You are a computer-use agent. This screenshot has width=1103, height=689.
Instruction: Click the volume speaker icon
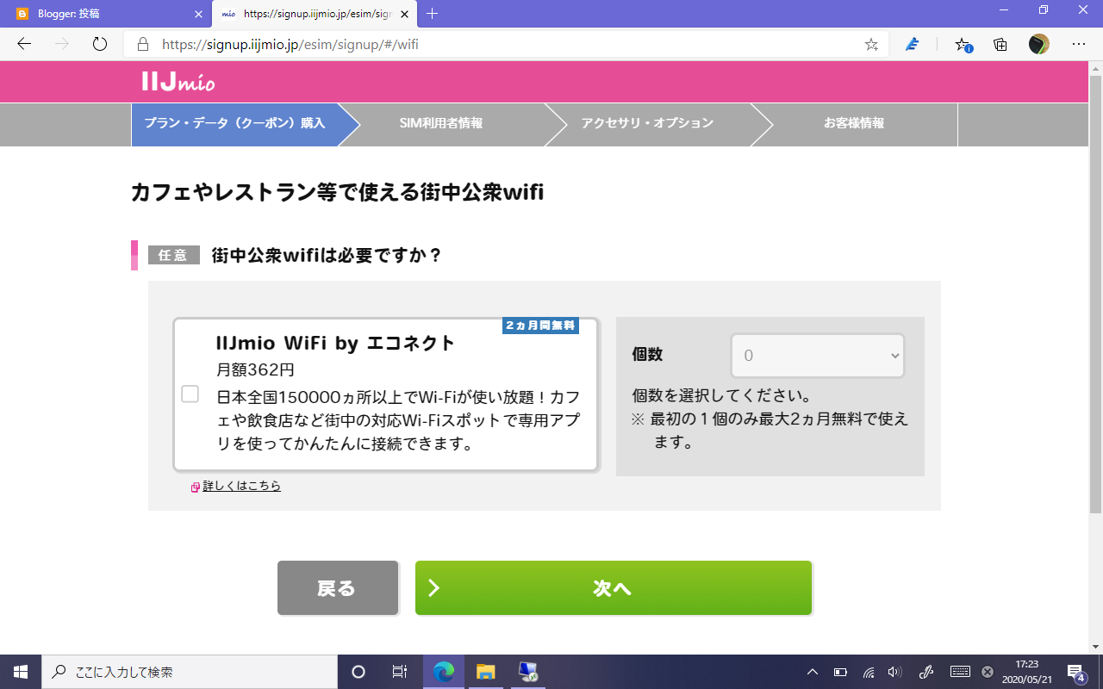[x=894, y=672]
